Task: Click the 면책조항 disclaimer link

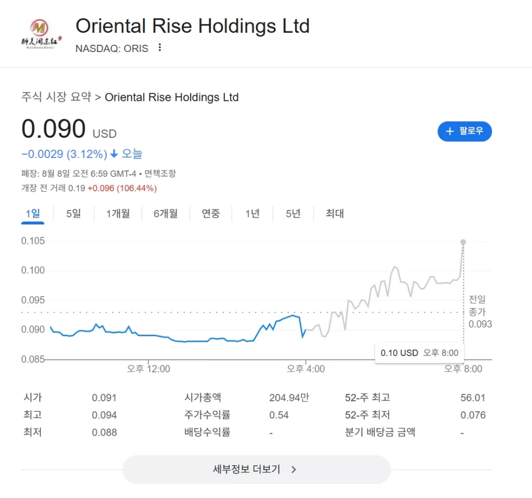Action: tap(159, 174)
